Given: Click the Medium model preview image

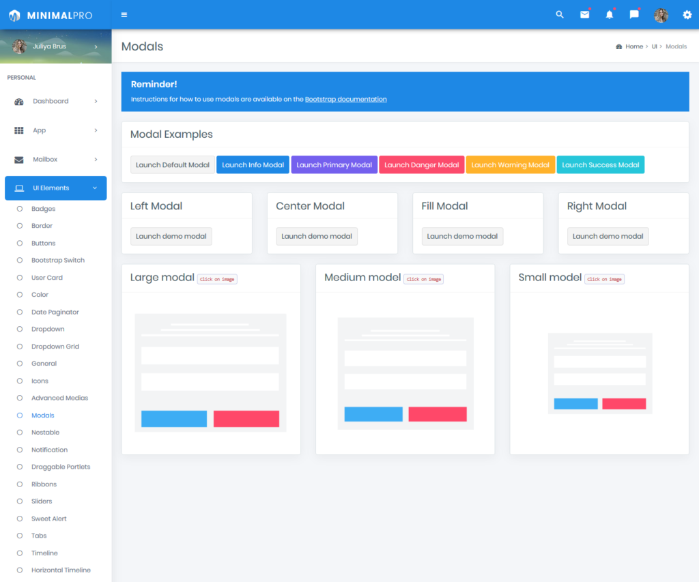Looking at the screenshot, I should pos(405,373).
